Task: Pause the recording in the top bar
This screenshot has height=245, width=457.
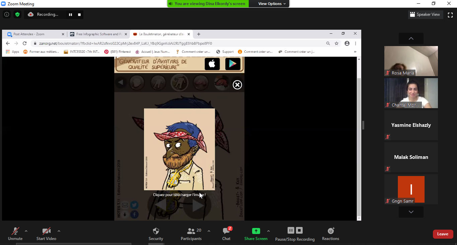Action: 70,15
